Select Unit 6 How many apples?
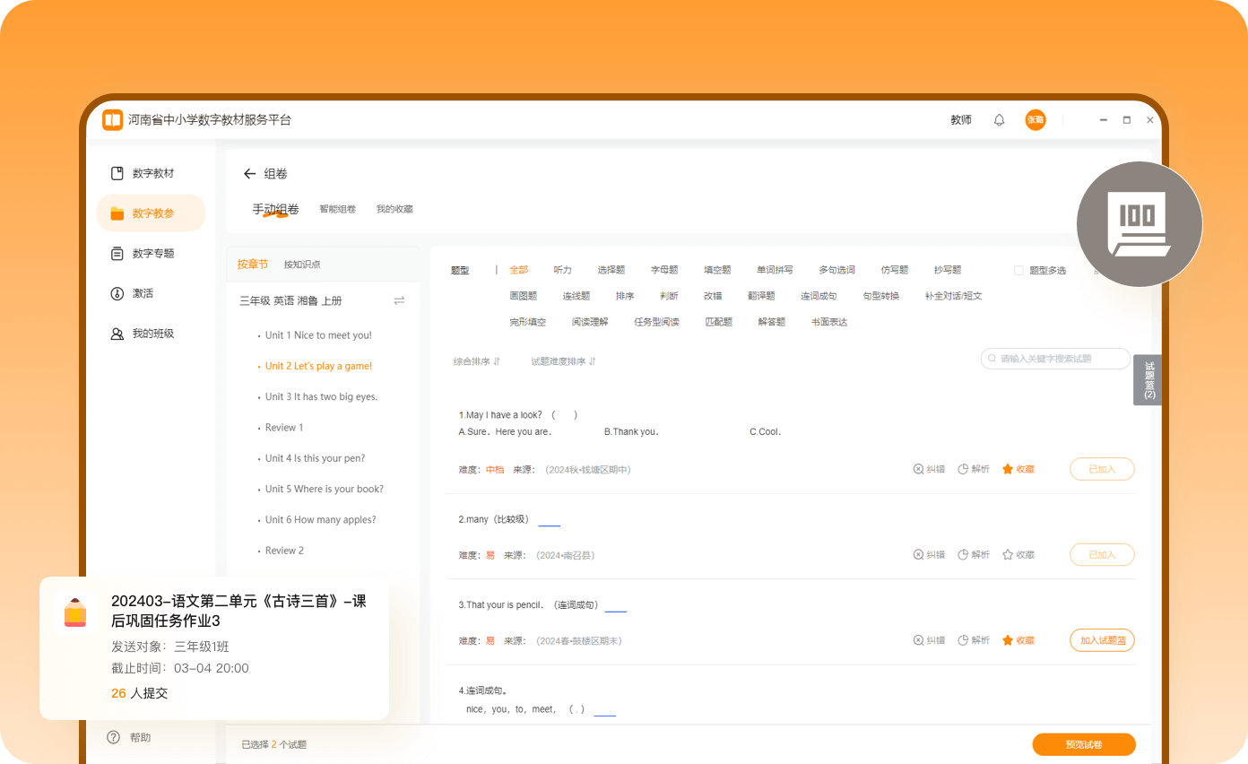Image resolution: width=1248 pixels, height=764 pixels. pos(320,520)
